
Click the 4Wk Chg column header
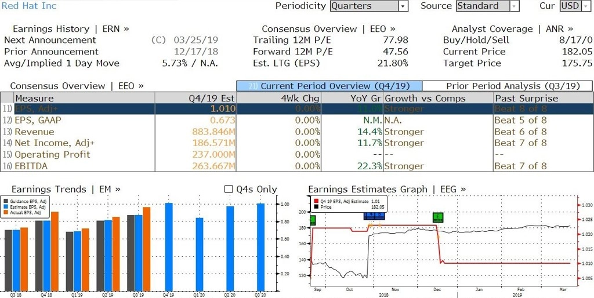278,99
